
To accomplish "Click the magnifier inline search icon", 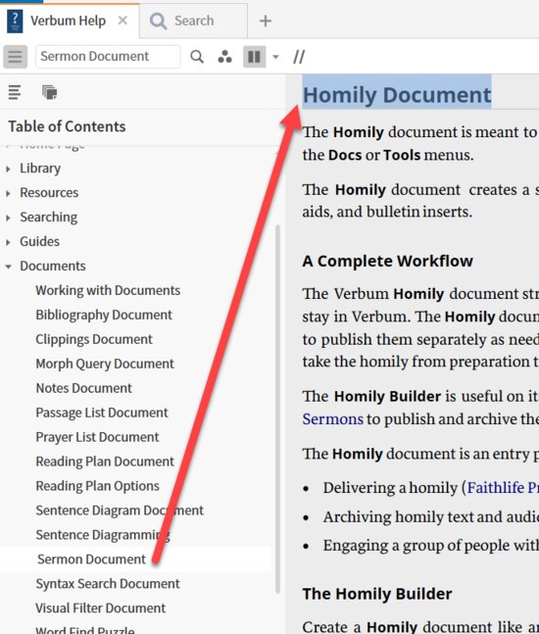I will coord(197,57).
